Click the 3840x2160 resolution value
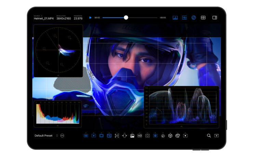Screen dimensions: 253x157 64,18
